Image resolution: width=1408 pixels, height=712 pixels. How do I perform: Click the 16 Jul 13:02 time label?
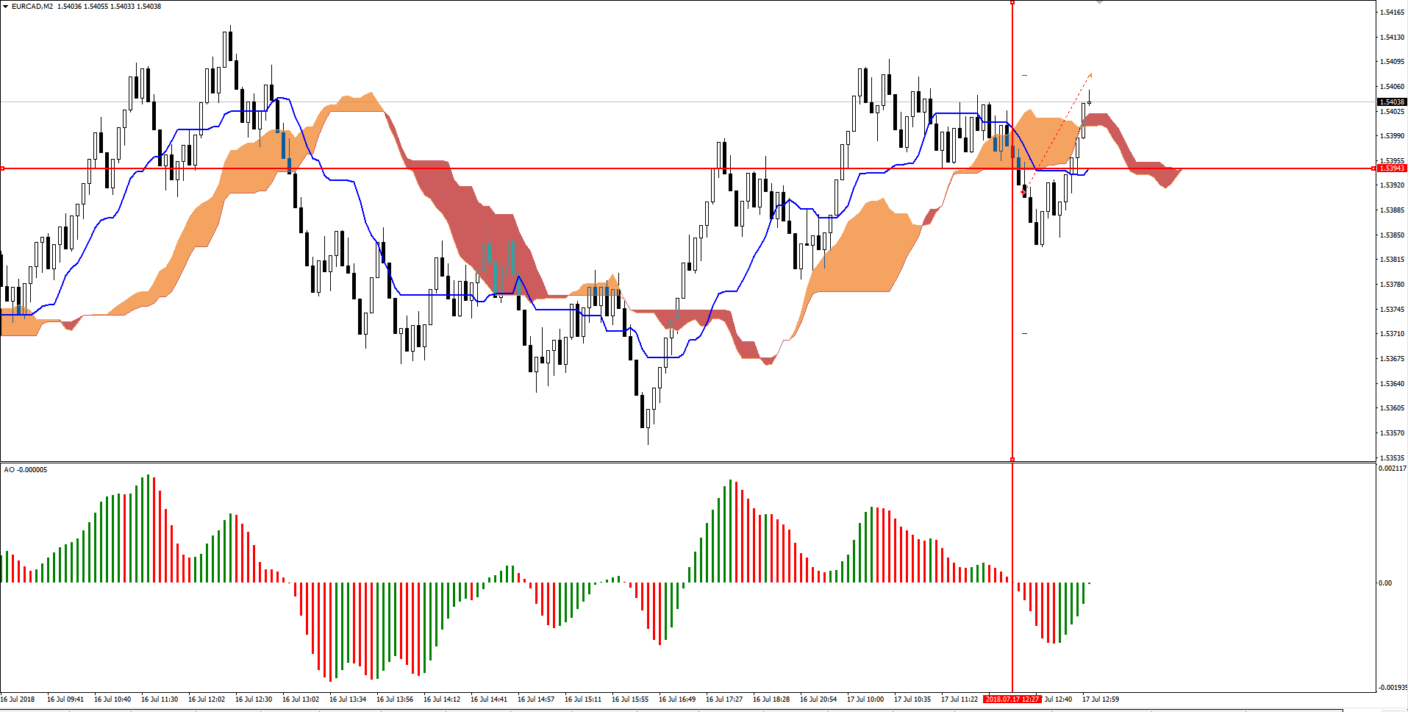301,699
